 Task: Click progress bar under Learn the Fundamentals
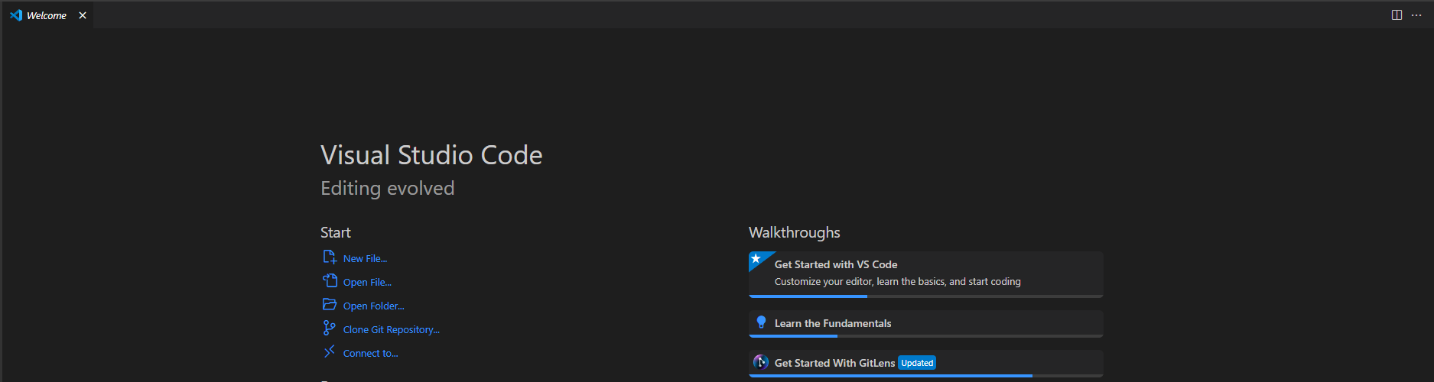(x=925, y=336)
